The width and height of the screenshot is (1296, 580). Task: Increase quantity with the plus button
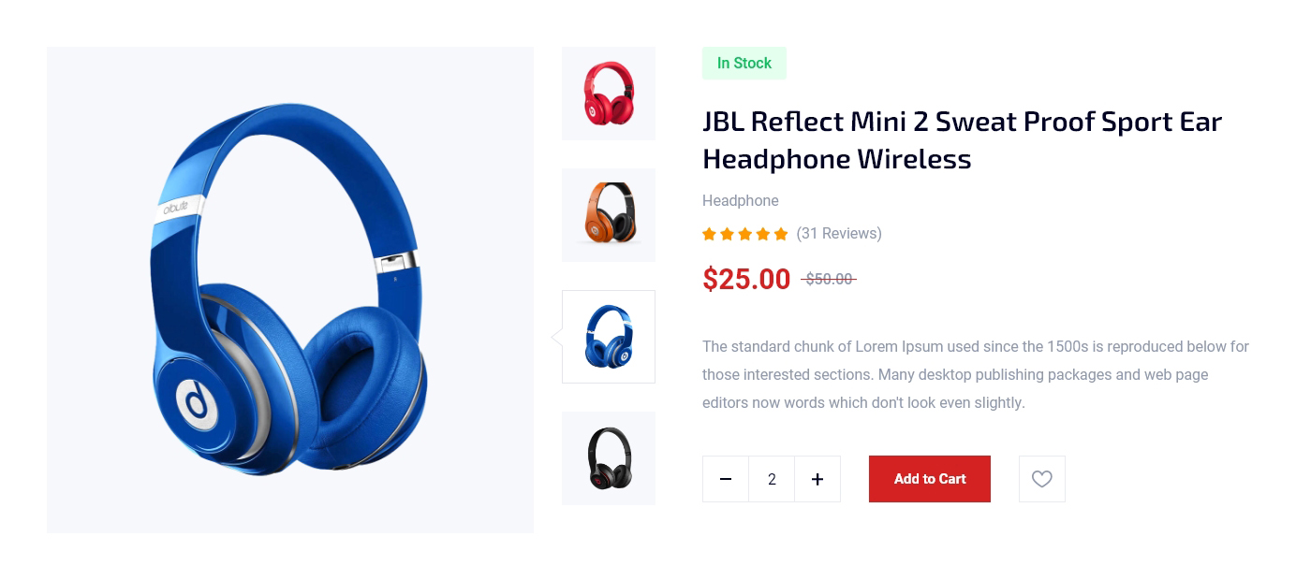tap(817, 479)
